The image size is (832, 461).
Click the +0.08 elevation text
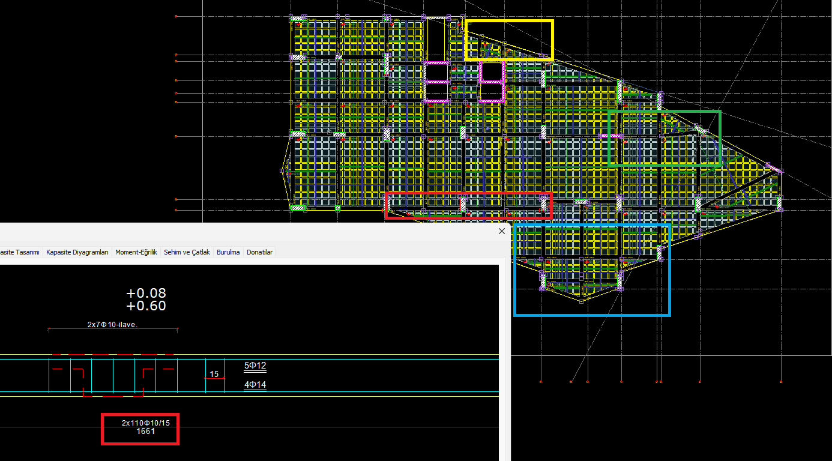pyautogui.click(x=146, y=294)
